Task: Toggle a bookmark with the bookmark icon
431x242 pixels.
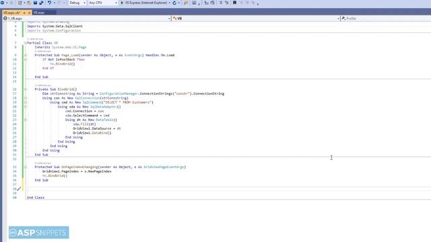Action: pyautogui.click(x=234, y=3)
